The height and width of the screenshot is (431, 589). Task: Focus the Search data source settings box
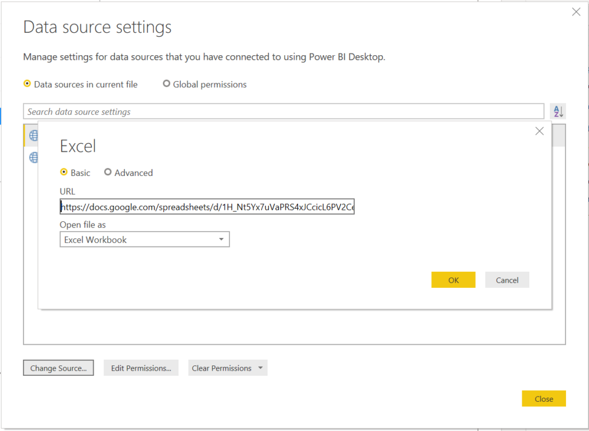click(x=284, y=111)
